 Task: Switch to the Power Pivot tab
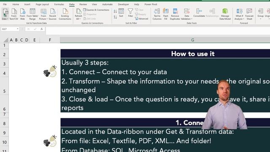tap(151, 4)
